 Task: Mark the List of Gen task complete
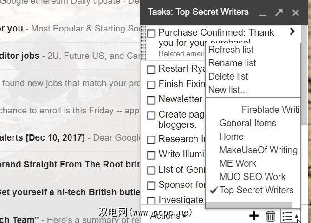coord(151,170)
